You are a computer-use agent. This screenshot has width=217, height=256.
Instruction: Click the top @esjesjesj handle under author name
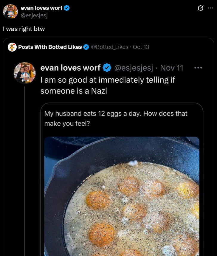click(x=34, y=15)
